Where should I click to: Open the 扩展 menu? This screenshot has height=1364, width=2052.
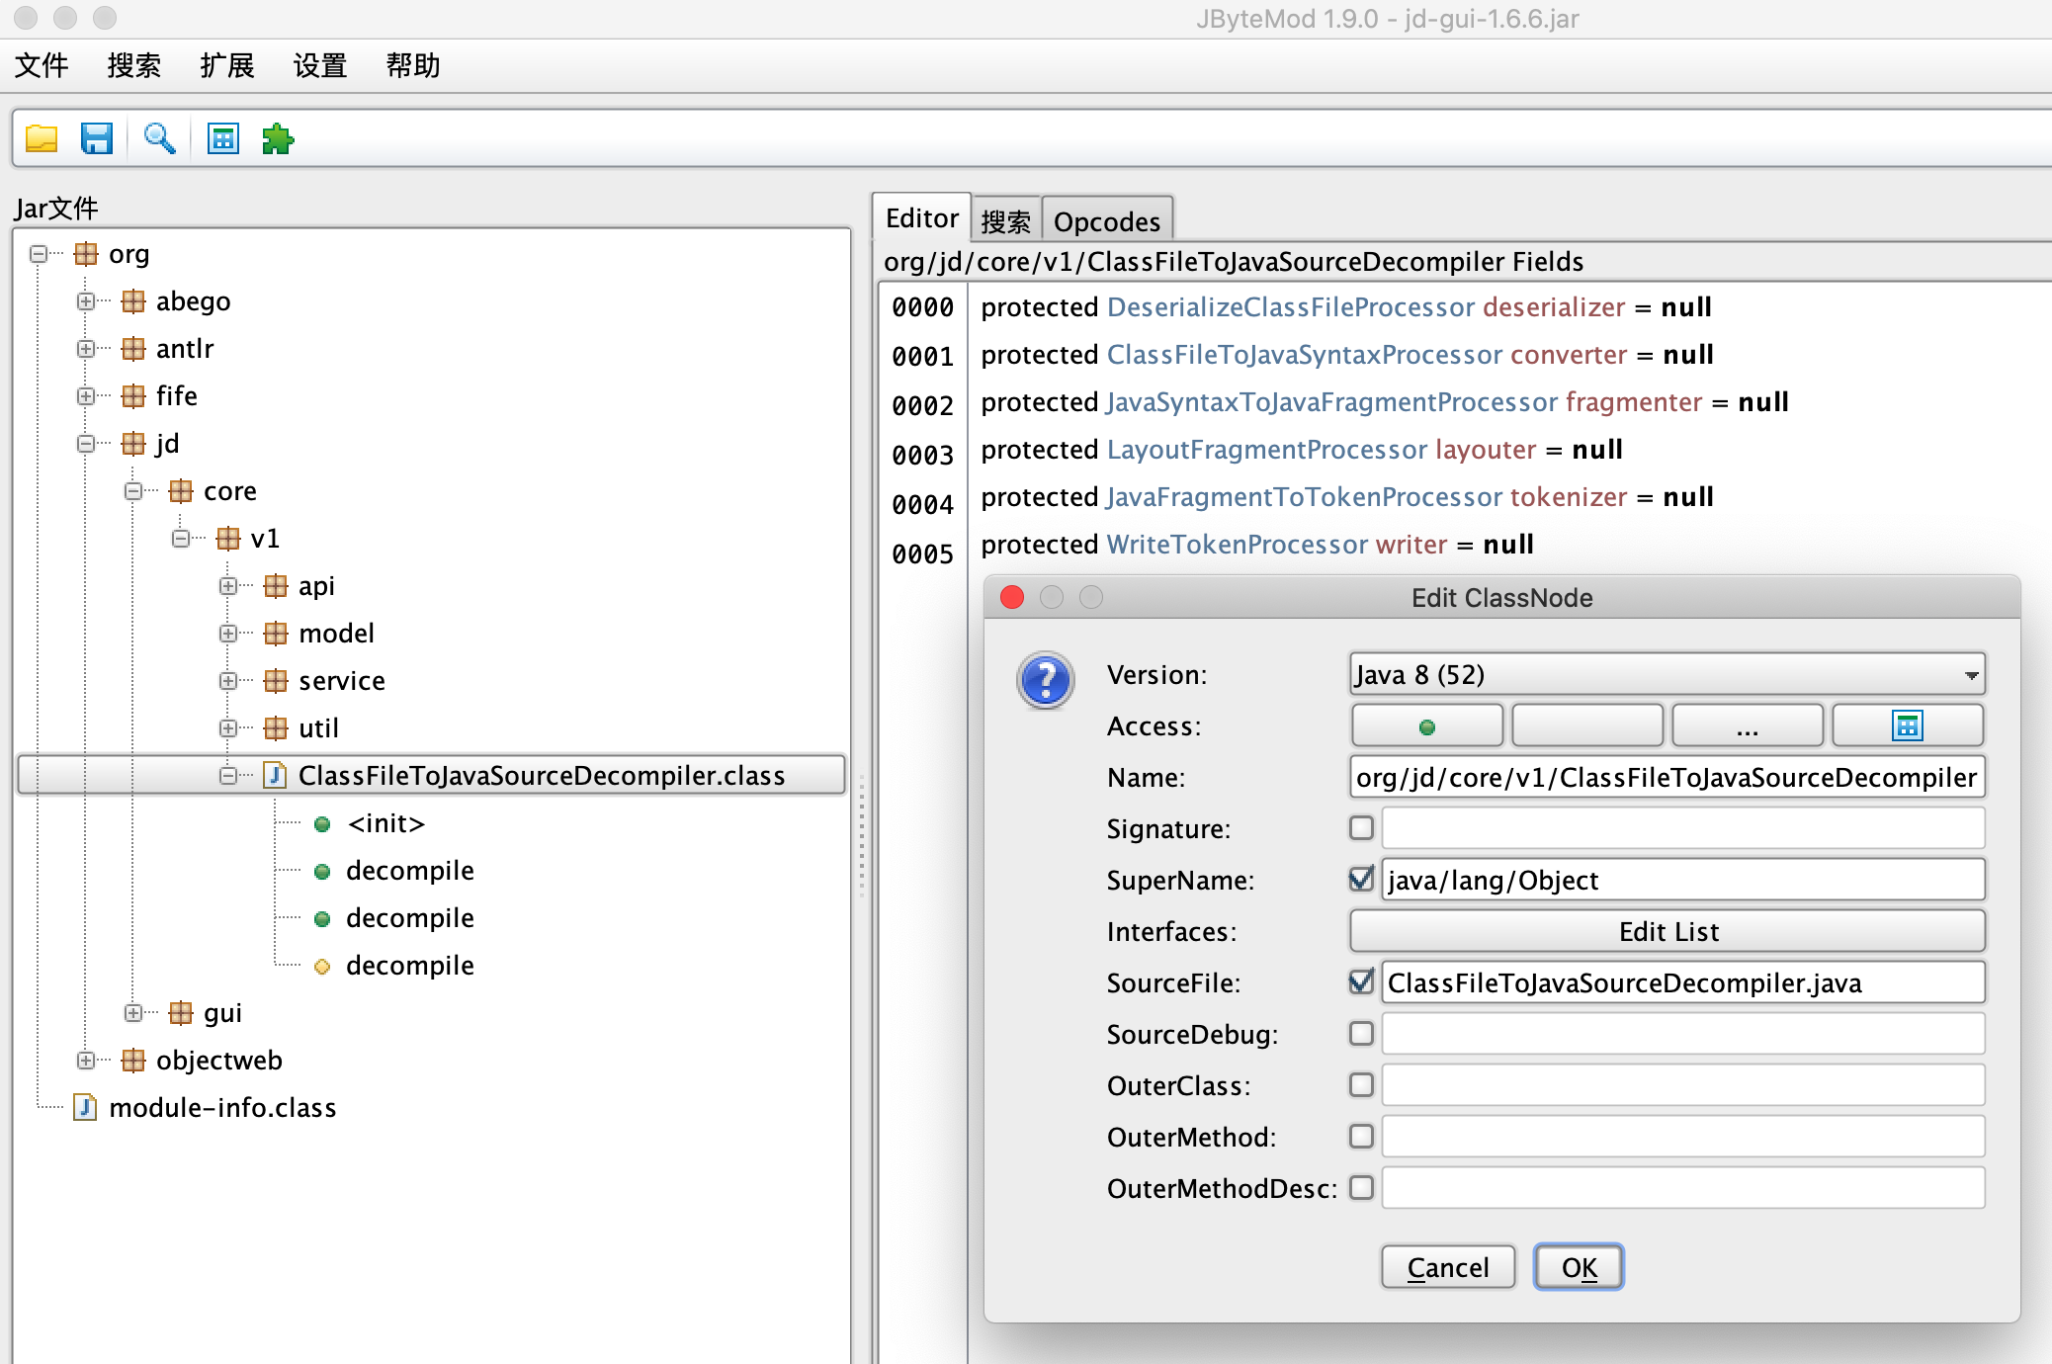pos(227,66)
